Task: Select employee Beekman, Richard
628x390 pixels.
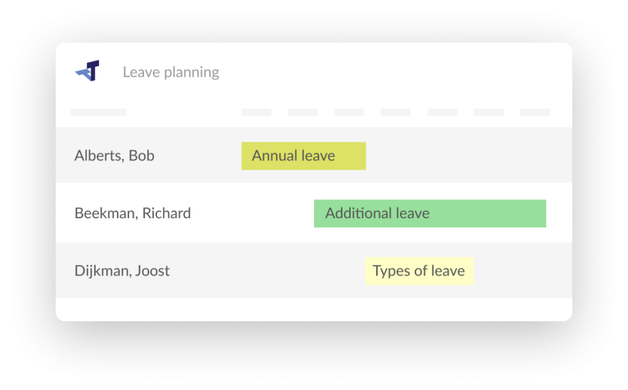Action: pyautogui.click(x=132, y=213)
